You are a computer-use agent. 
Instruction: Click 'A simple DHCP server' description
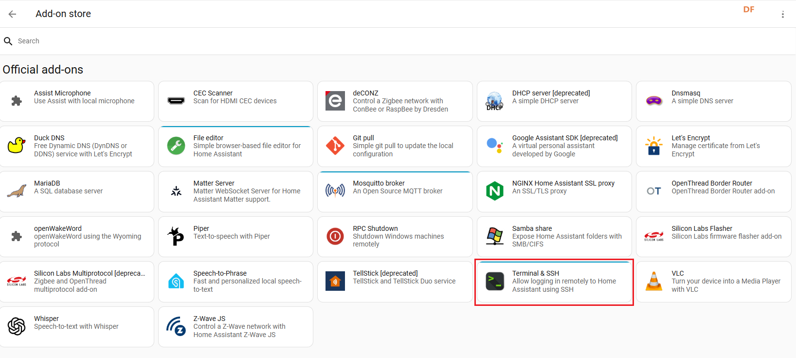(545, 101)
